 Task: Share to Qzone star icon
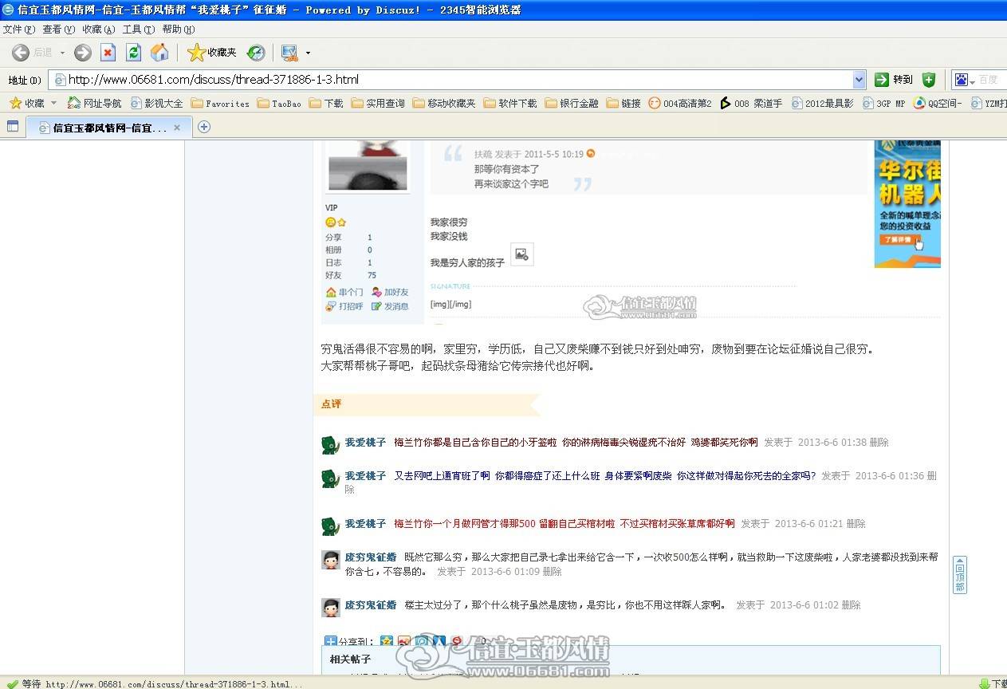(x=387, y=640)
